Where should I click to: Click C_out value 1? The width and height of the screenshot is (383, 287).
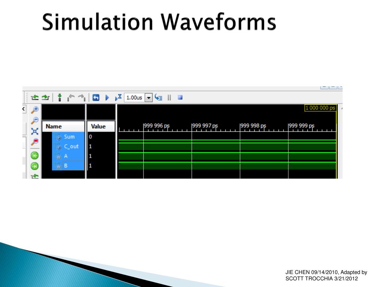(91, 146)
